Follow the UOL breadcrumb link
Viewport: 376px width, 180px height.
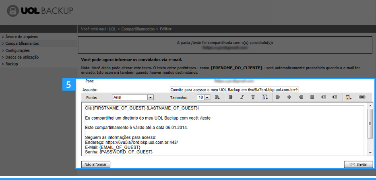click(x=112, y=29)
